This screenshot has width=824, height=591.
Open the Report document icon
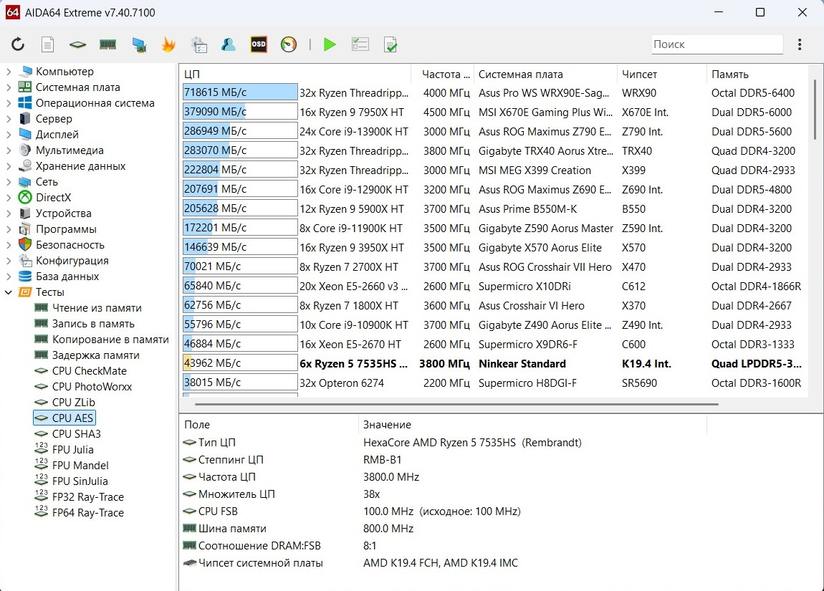point(47,44)
